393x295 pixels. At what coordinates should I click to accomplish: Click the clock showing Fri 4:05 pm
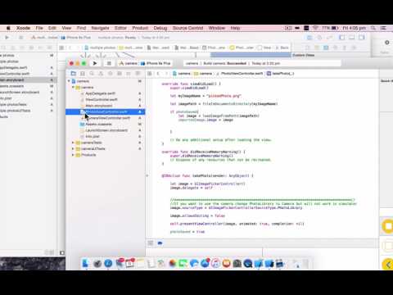[x=354, y=28]
